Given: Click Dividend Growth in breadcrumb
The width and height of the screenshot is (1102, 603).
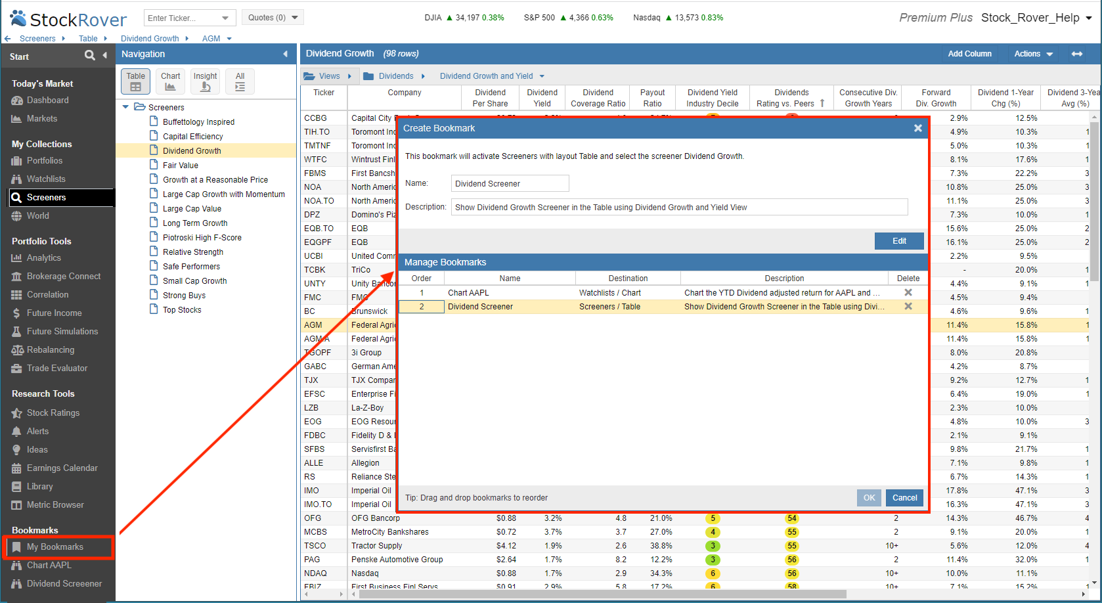Looking at the screenshot, I should 150,39.
